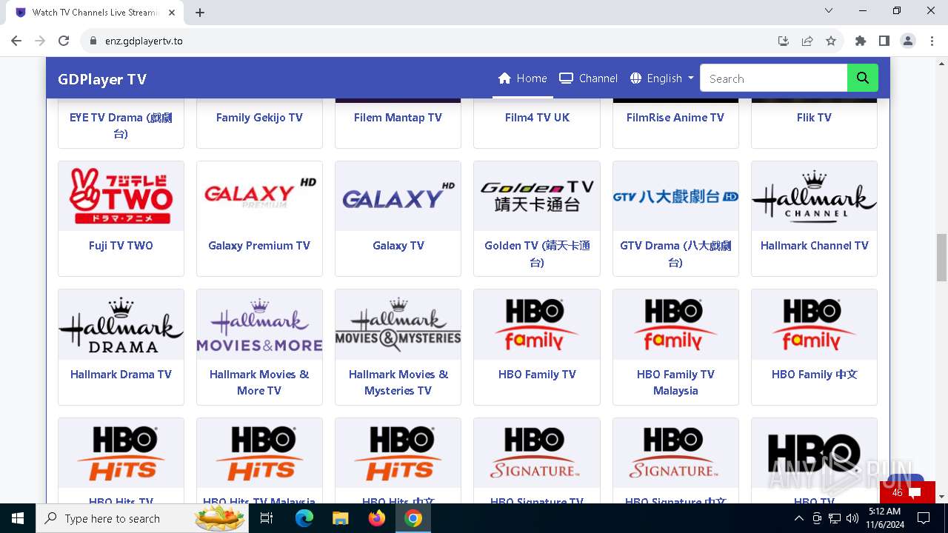Open Hallmark Movies & More logo
The width and height of the screenshot is (948, 533).
259,325
